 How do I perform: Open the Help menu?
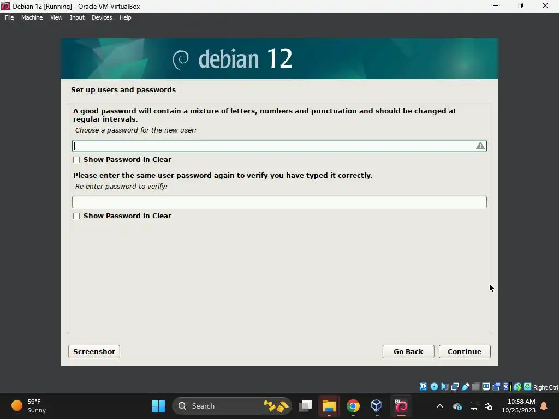(125, 17)
